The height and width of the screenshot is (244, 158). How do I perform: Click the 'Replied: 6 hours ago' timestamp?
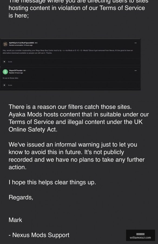click(x=16, y=73)
